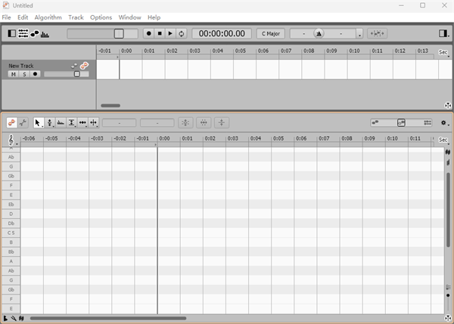Toggle the note editor blobs icon in the top toolbar

pos(35,33)
